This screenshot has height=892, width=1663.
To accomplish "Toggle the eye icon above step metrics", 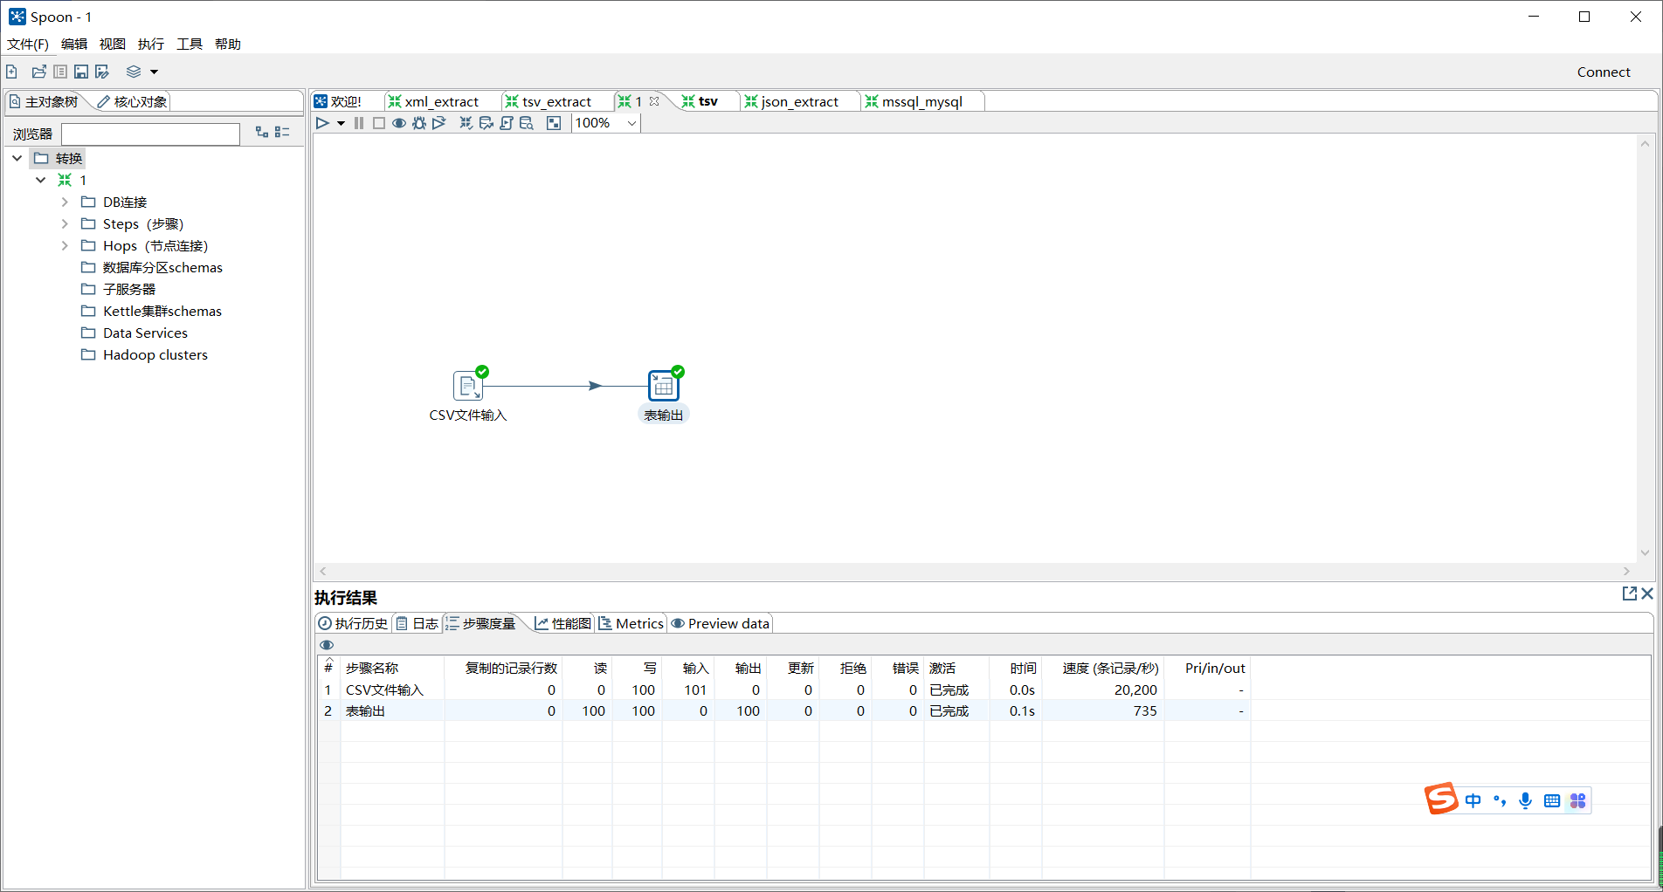I will coord(327,645).
